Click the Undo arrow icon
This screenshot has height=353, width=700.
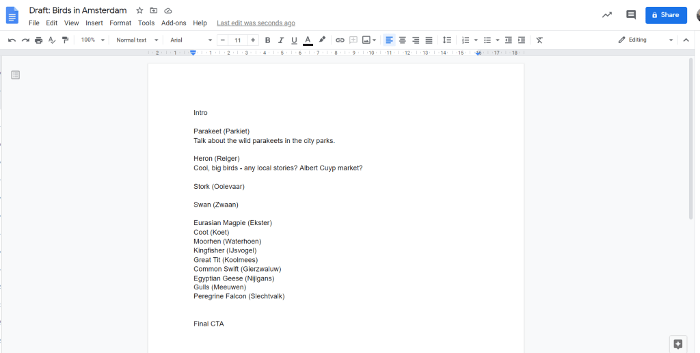(x=12, y=40)
